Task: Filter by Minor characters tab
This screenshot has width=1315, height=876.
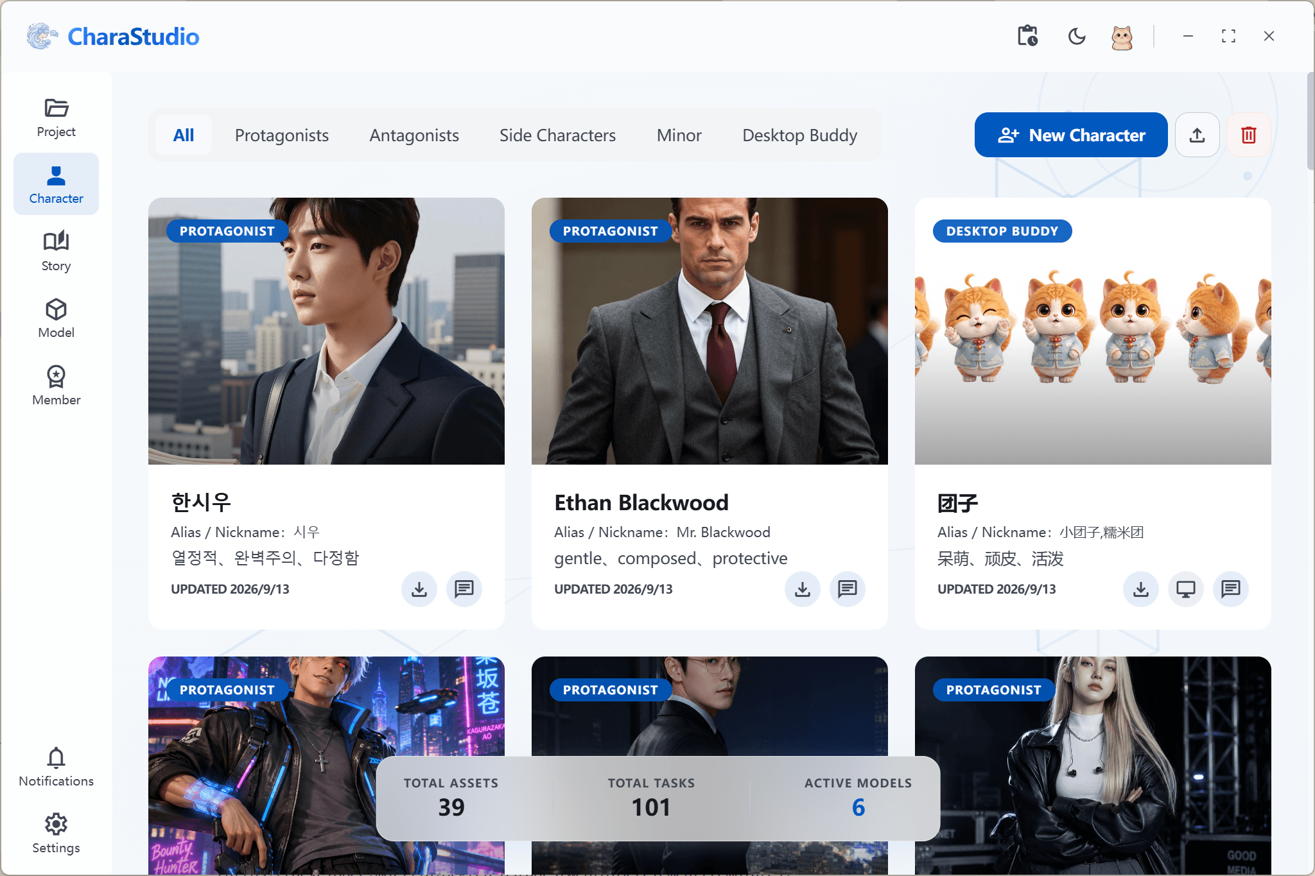Action: pyautogui.click(x=679, y=135)
